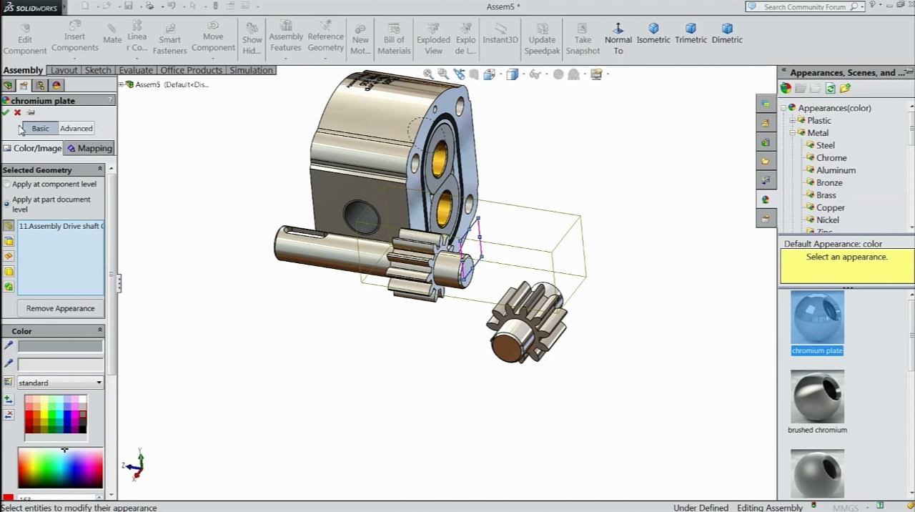
Task: Switch to the Sketch tab
Action: pyautogui.click(x=98, y=70)
